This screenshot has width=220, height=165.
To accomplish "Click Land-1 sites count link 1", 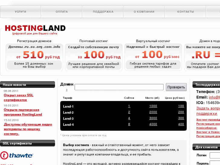I will click(x=129, y=106).
